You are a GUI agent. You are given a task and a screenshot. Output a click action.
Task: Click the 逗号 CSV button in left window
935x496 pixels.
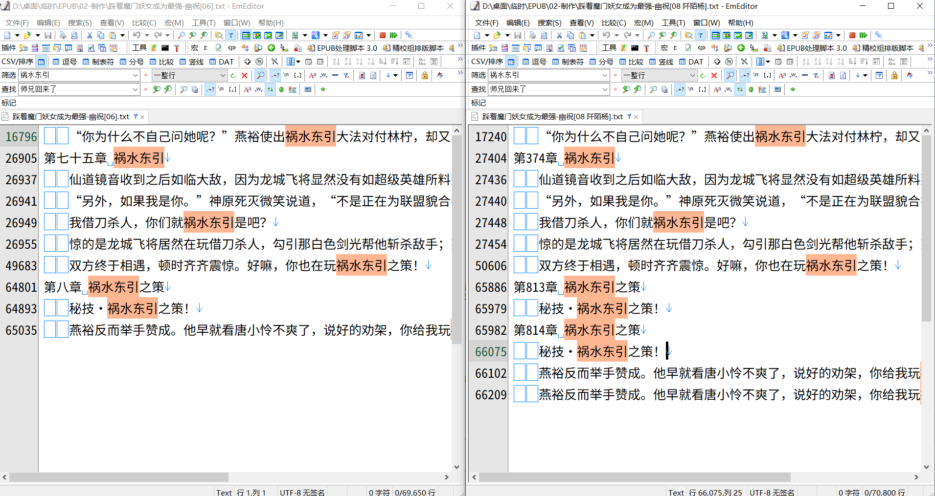click(x=65, y=62)
